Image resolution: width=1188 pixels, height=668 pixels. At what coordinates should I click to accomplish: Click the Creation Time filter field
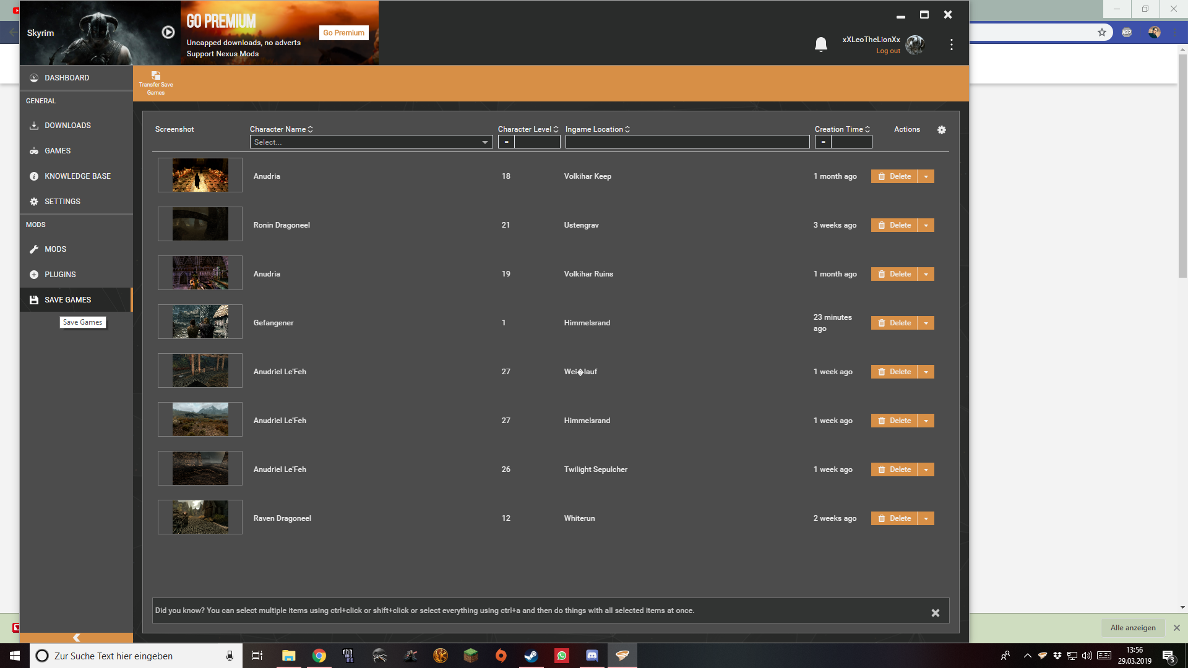tap(851, 142)
